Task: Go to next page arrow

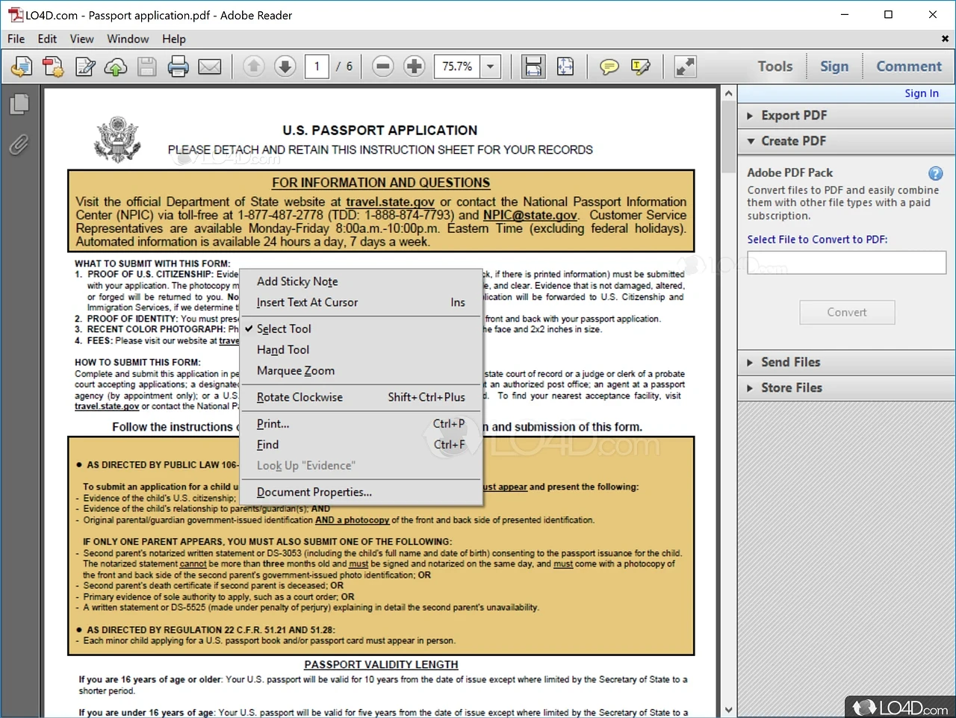Action: pos(285,66)
